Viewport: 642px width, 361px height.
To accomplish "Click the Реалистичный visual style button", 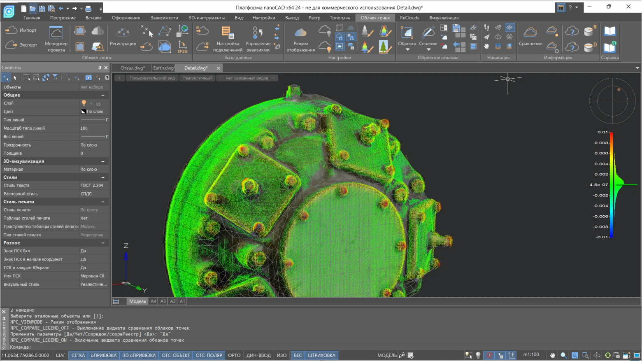I will click(x=197, y=78).
